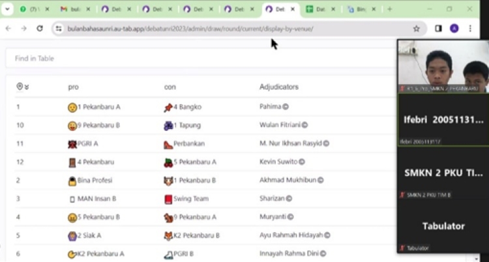Go back with the browser back arrow
Viewport: 489px width, 262px height.
pos(8,29)
